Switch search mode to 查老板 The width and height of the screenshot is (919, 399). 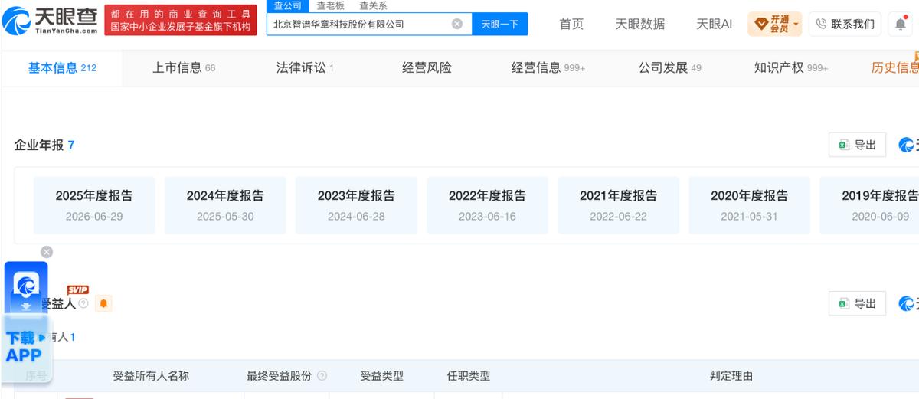click(x=331, y=5)
